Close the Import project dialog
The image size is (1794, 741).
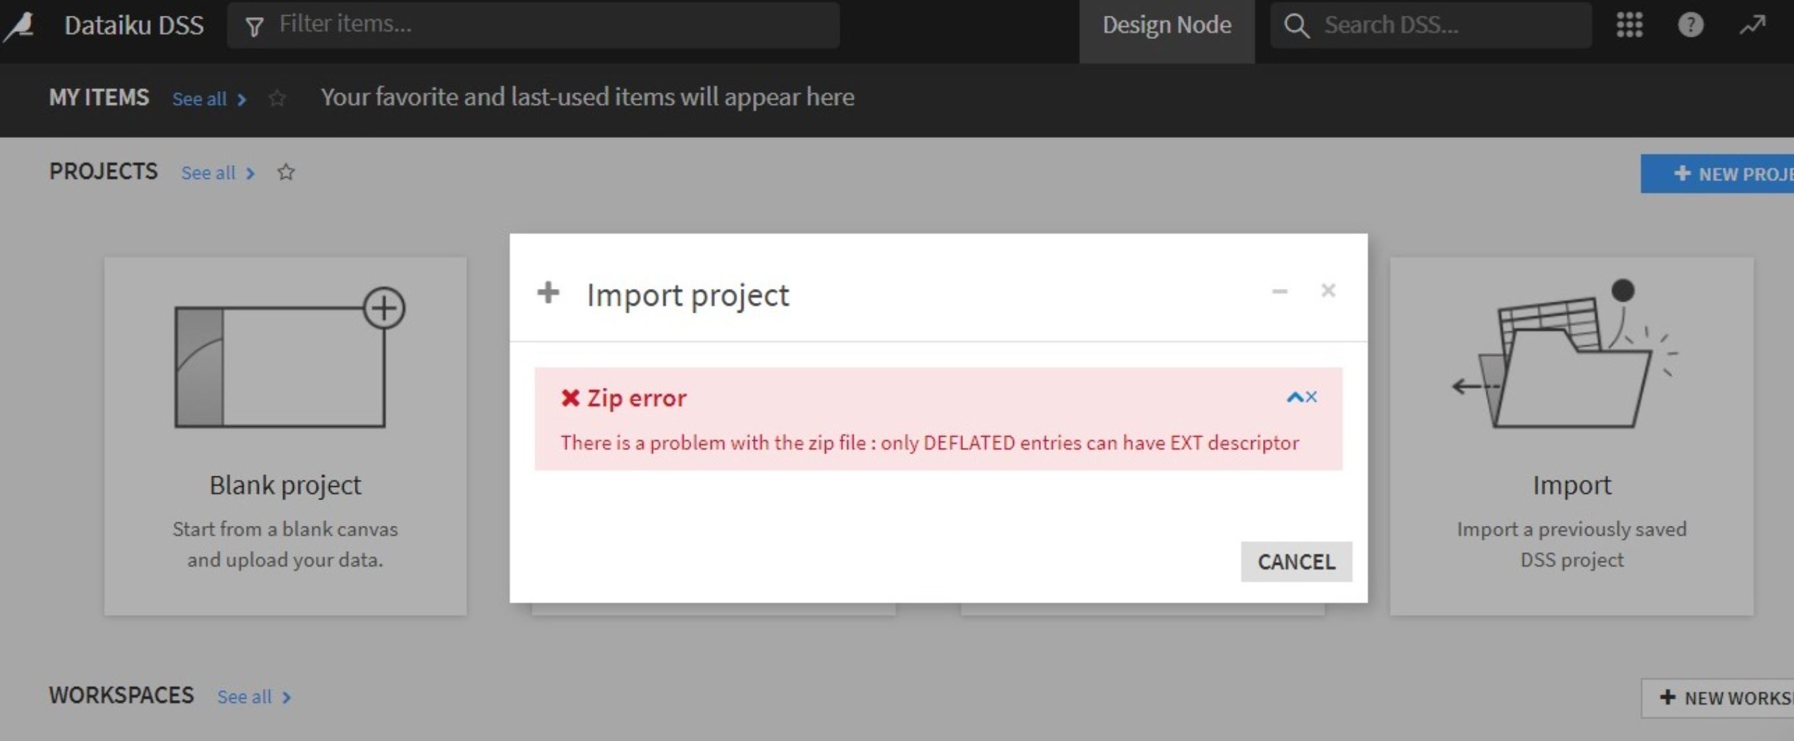tap(1328, 290)
